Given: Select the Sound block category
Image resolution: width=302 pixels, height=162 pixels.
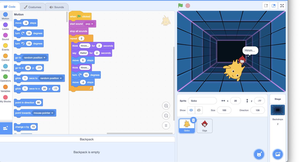Looking at the screenshot, I should point(5,37).
